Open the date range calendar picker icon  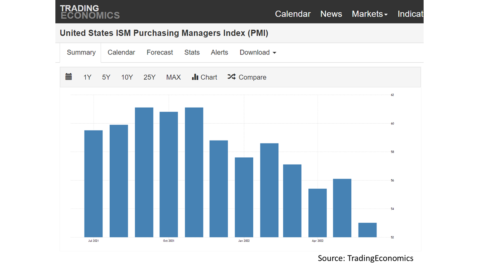pyautogui.click(x=69, y=77)
